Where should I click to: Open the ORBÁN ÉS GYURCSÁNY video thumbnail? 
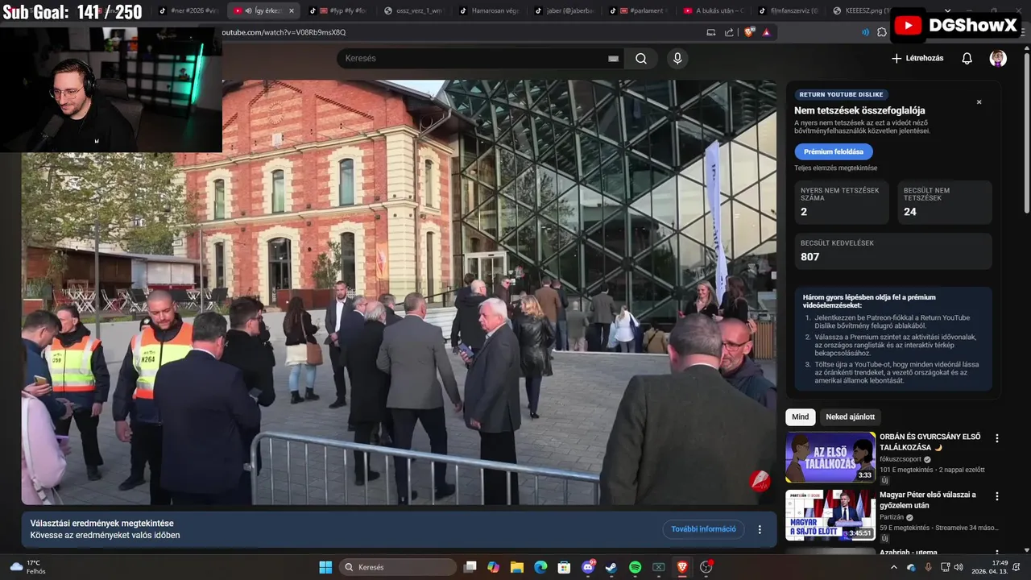tap(830, 457)
